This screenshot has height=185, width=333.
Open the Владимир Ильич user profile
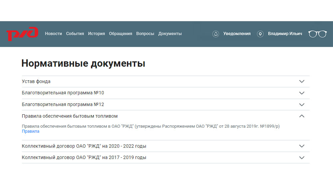(x=285, y=34)
